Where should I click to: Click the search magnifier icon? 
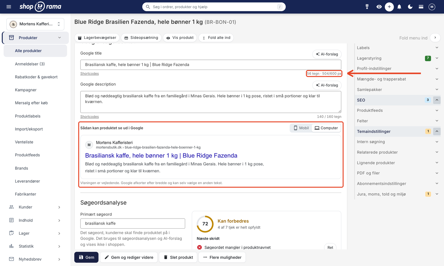coord(148,7)
